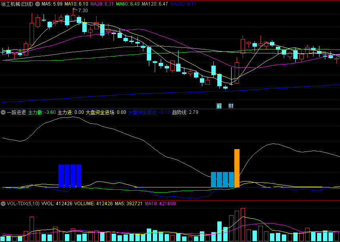Select the MA60: 6.49 label
This screenshot has width=340, height=242.
[x=128, y=4]
